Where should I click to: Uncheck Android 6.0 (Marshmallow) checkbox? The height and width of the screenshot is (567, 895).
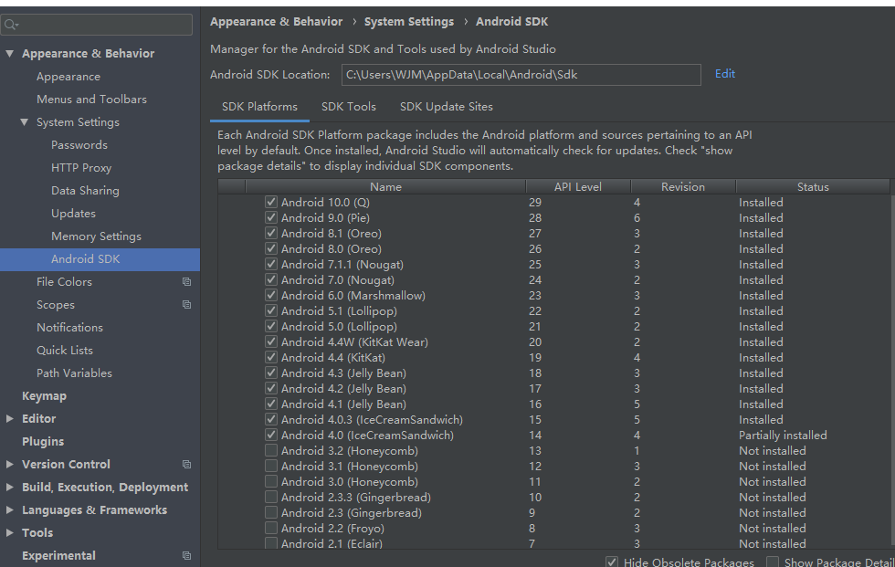tap(271, 295)
